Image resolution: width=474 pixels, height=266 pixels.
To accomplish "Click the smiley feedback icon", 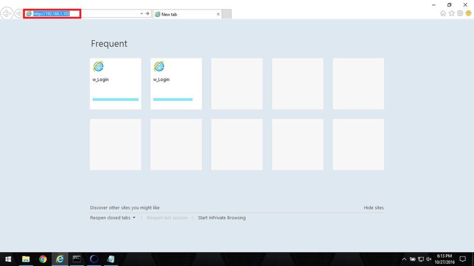I will [469, 13].
